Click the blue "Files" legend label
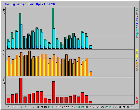The height and width of the screenshot is (110, 140). pos(137,22)
